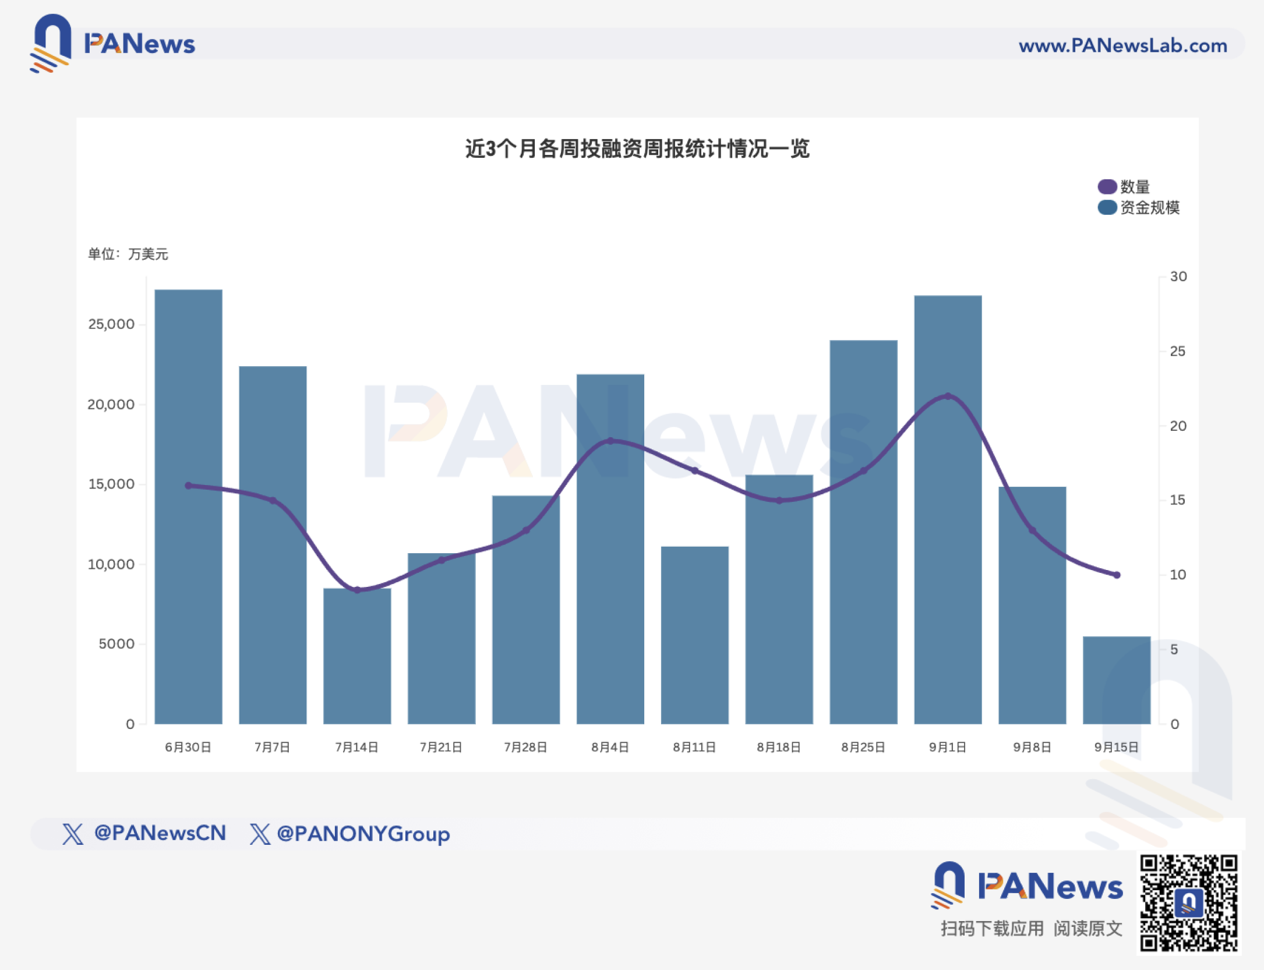Select the 6月30日 bar in the chart
The height and width of the screenshot is (970, 1264).
coord(188,507)
